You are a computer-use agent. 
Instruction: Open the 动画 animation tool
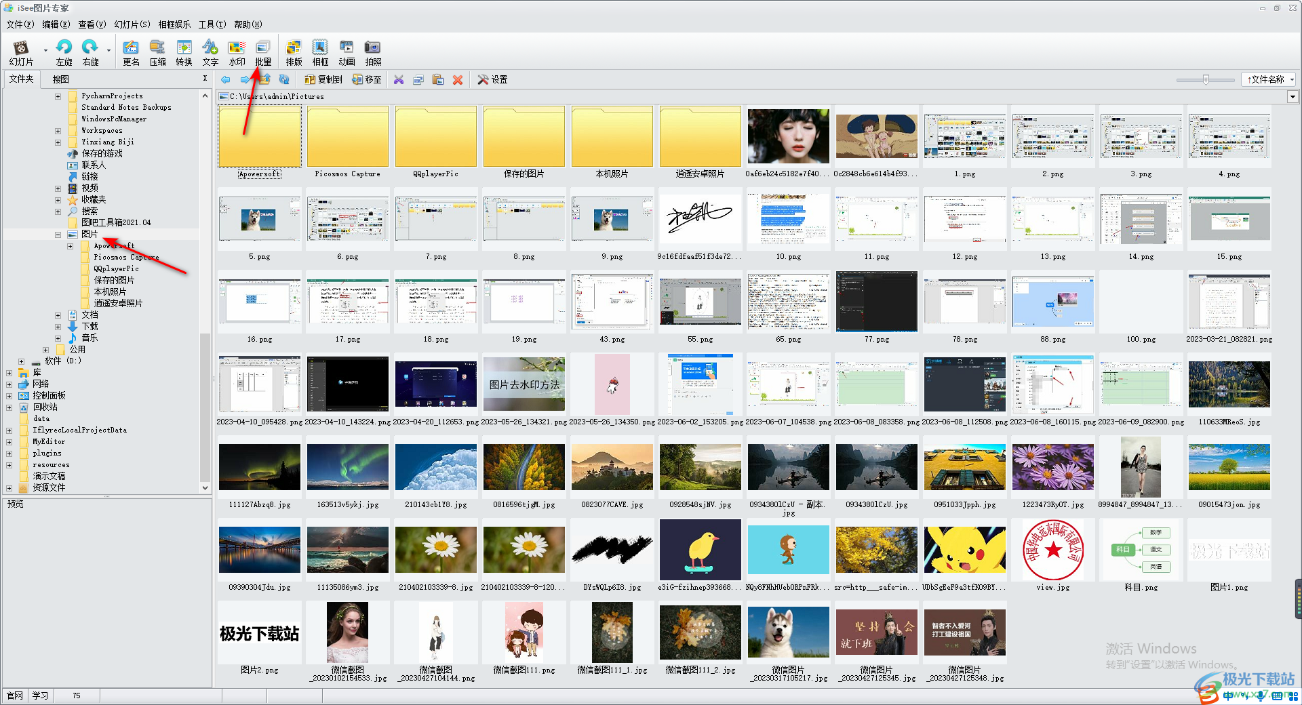347,52
